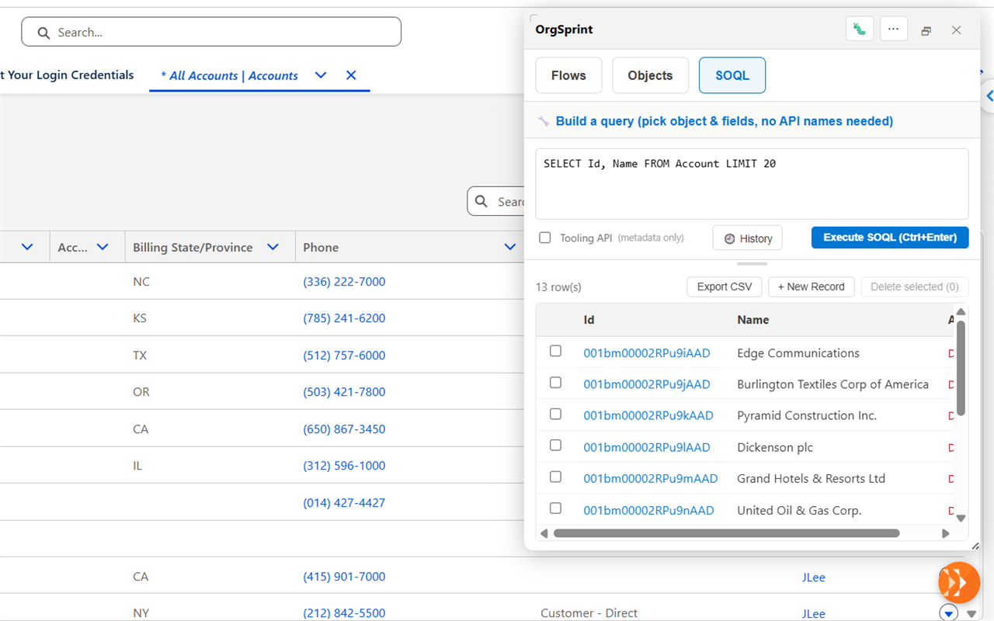Click the Customer - Direct cell

(x=589, y=613)
